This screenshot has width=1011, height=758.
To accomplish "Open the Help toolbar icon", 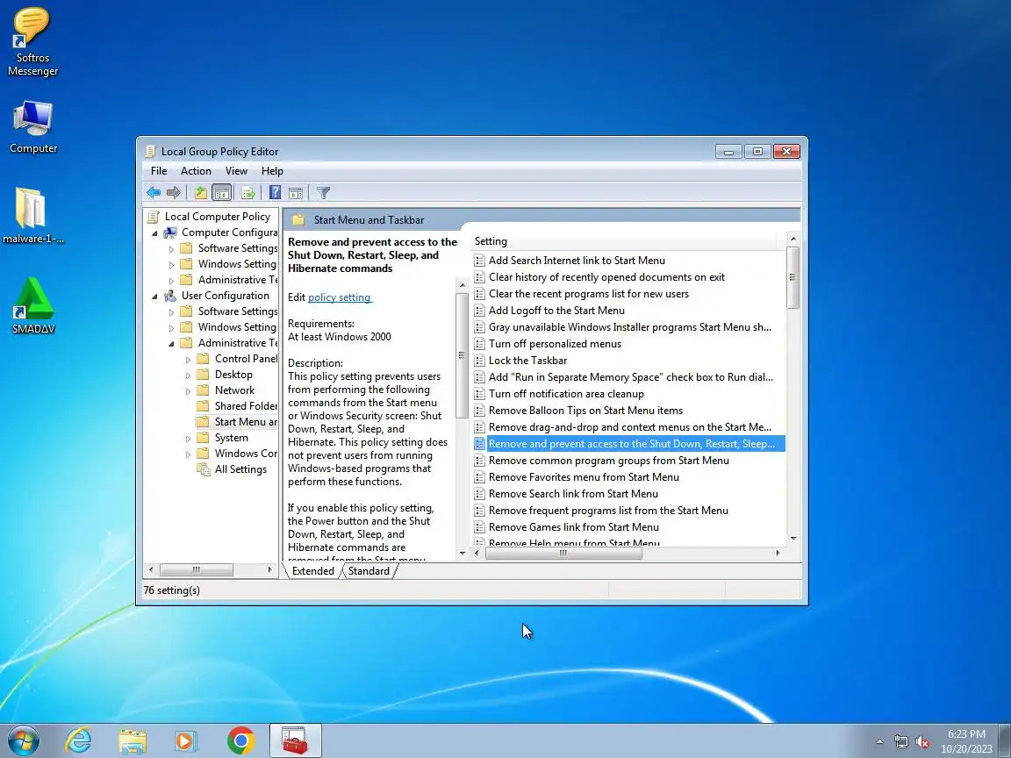I will tap(275, 192).
